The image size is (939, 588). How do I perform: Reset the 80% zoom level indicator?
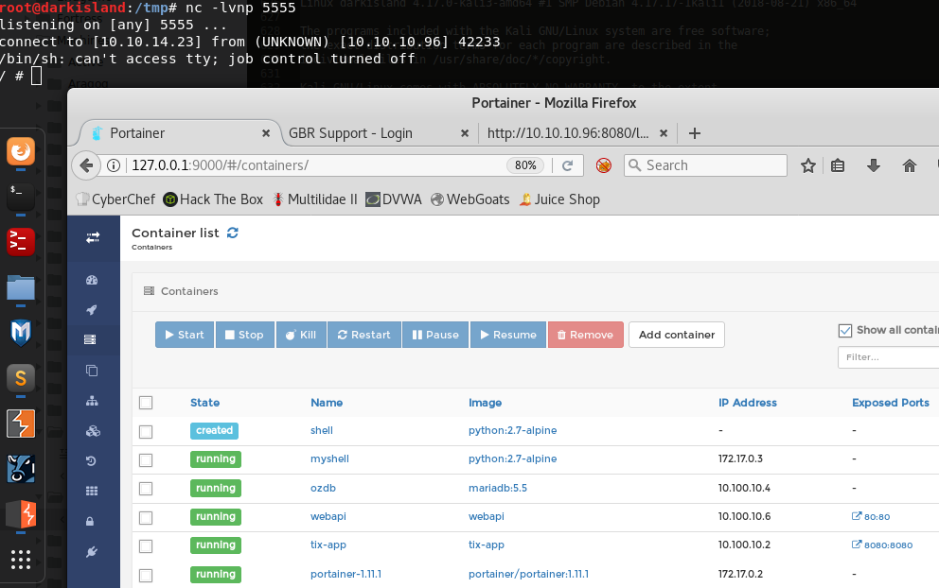(x=524, y=165)
